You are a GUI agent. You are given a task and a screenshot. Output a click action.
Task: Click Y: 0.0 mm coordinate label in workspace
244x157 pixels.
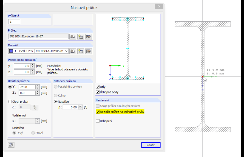pos(215,70)
